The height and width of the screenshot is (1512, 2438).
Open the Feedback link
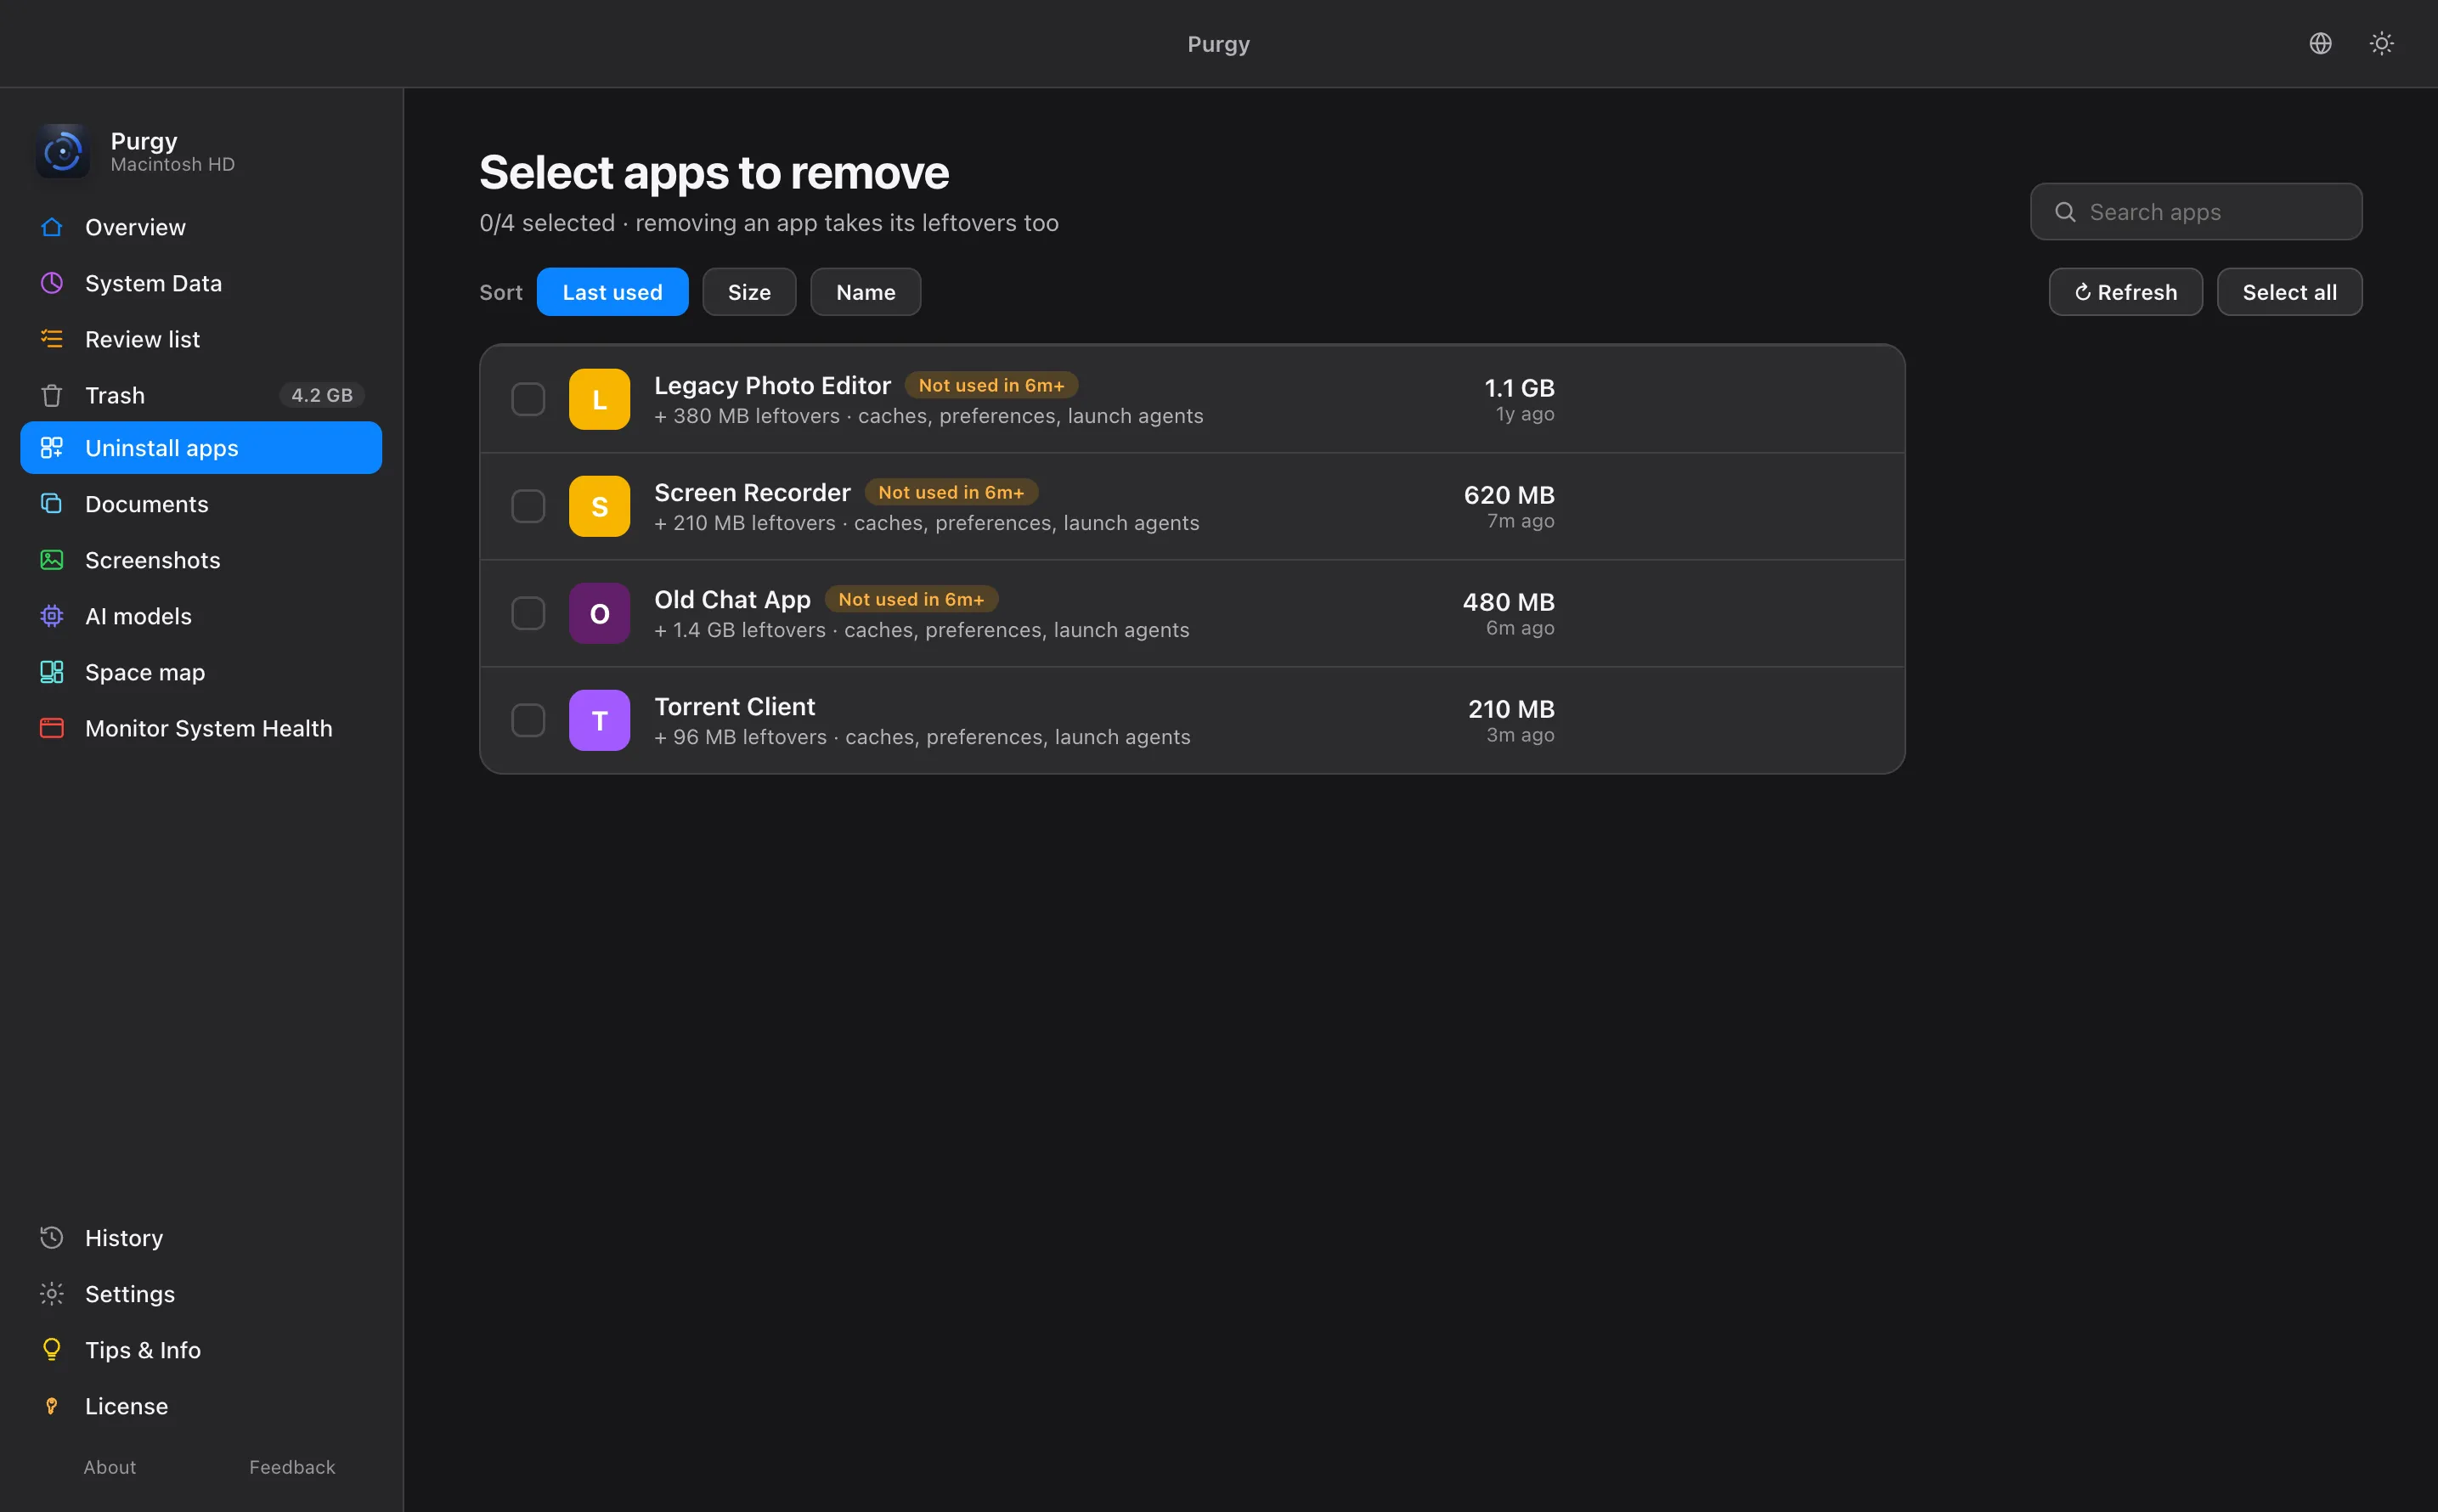coord(292,1466)
